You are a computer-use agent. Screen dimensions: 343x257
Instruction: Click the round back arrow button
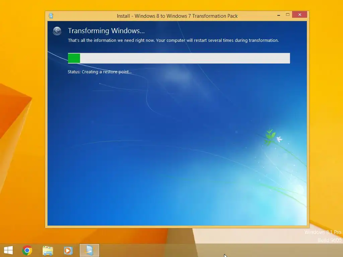click(x=57, y=31)
